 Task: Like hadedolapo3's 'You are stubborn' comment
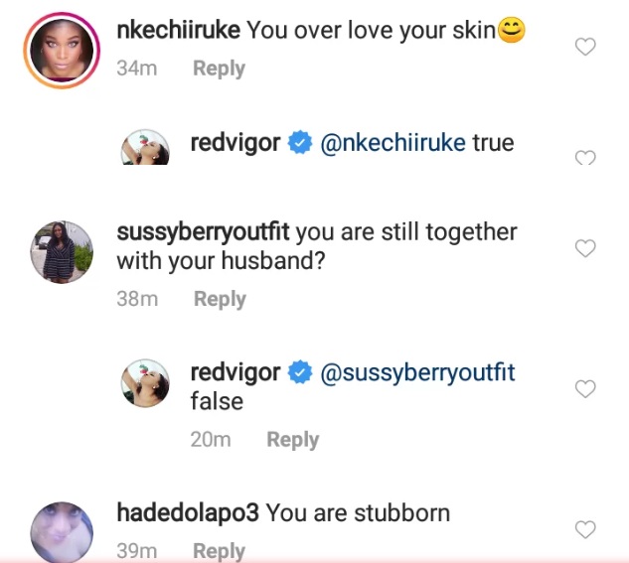(586, 530)
